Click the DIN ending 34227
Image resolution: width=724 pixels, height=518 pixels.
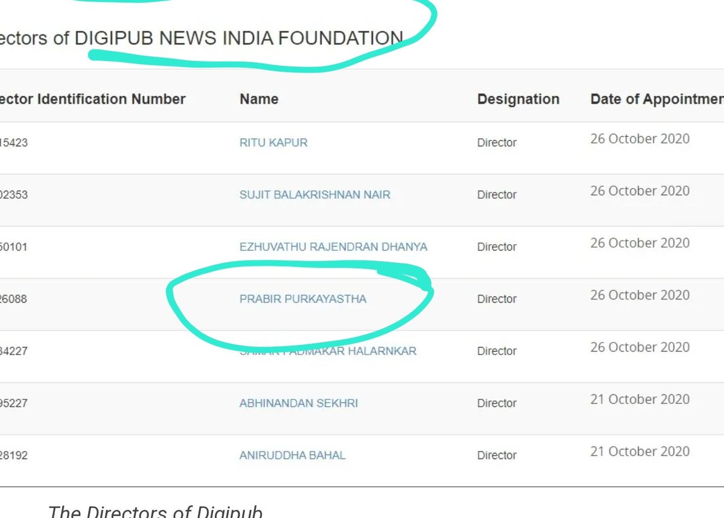tap(14, 351)
